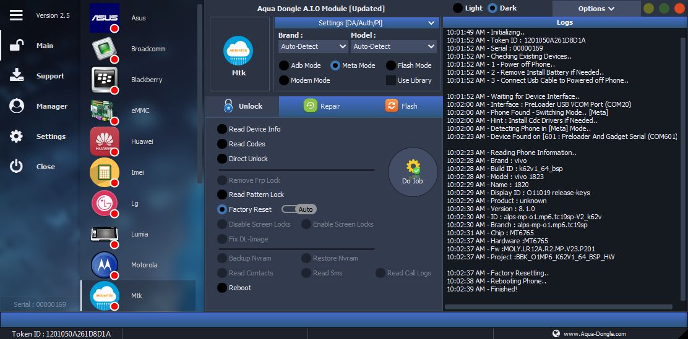
Task: Open www.Aqua-Dongle.com link
Action: tap(595, 333)
